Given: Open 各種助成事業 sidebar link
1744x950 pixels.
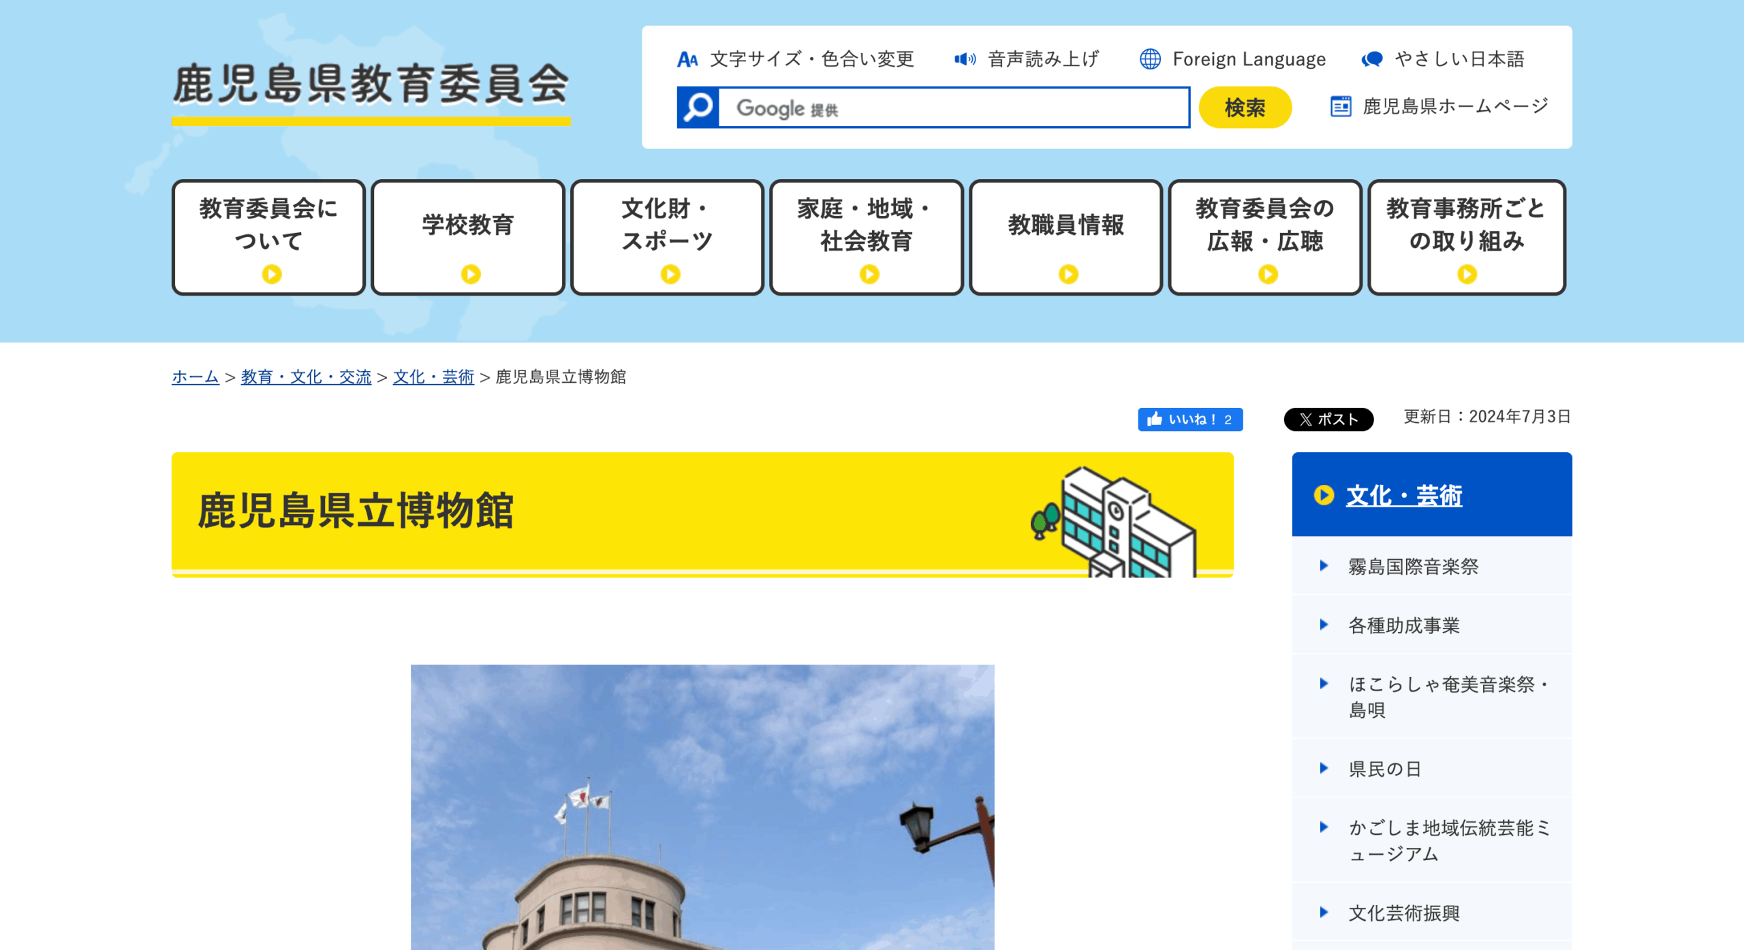Looking at the screenshot, I should [1404, 625].
